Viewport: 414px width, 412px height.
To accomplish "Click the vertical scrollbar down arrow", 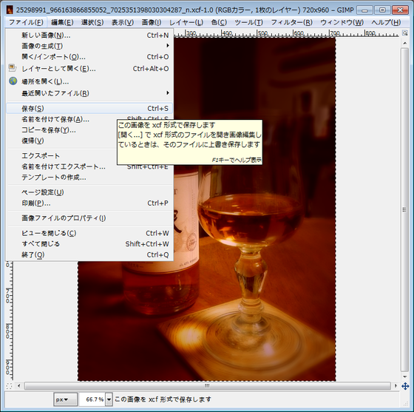I will click(x=405, y=376).
